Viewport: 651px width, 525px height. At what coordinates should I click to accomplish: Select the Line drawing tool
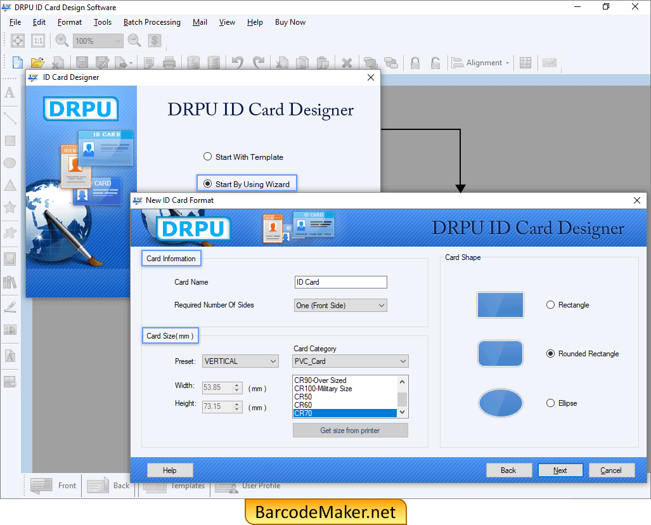pos(10,118)
